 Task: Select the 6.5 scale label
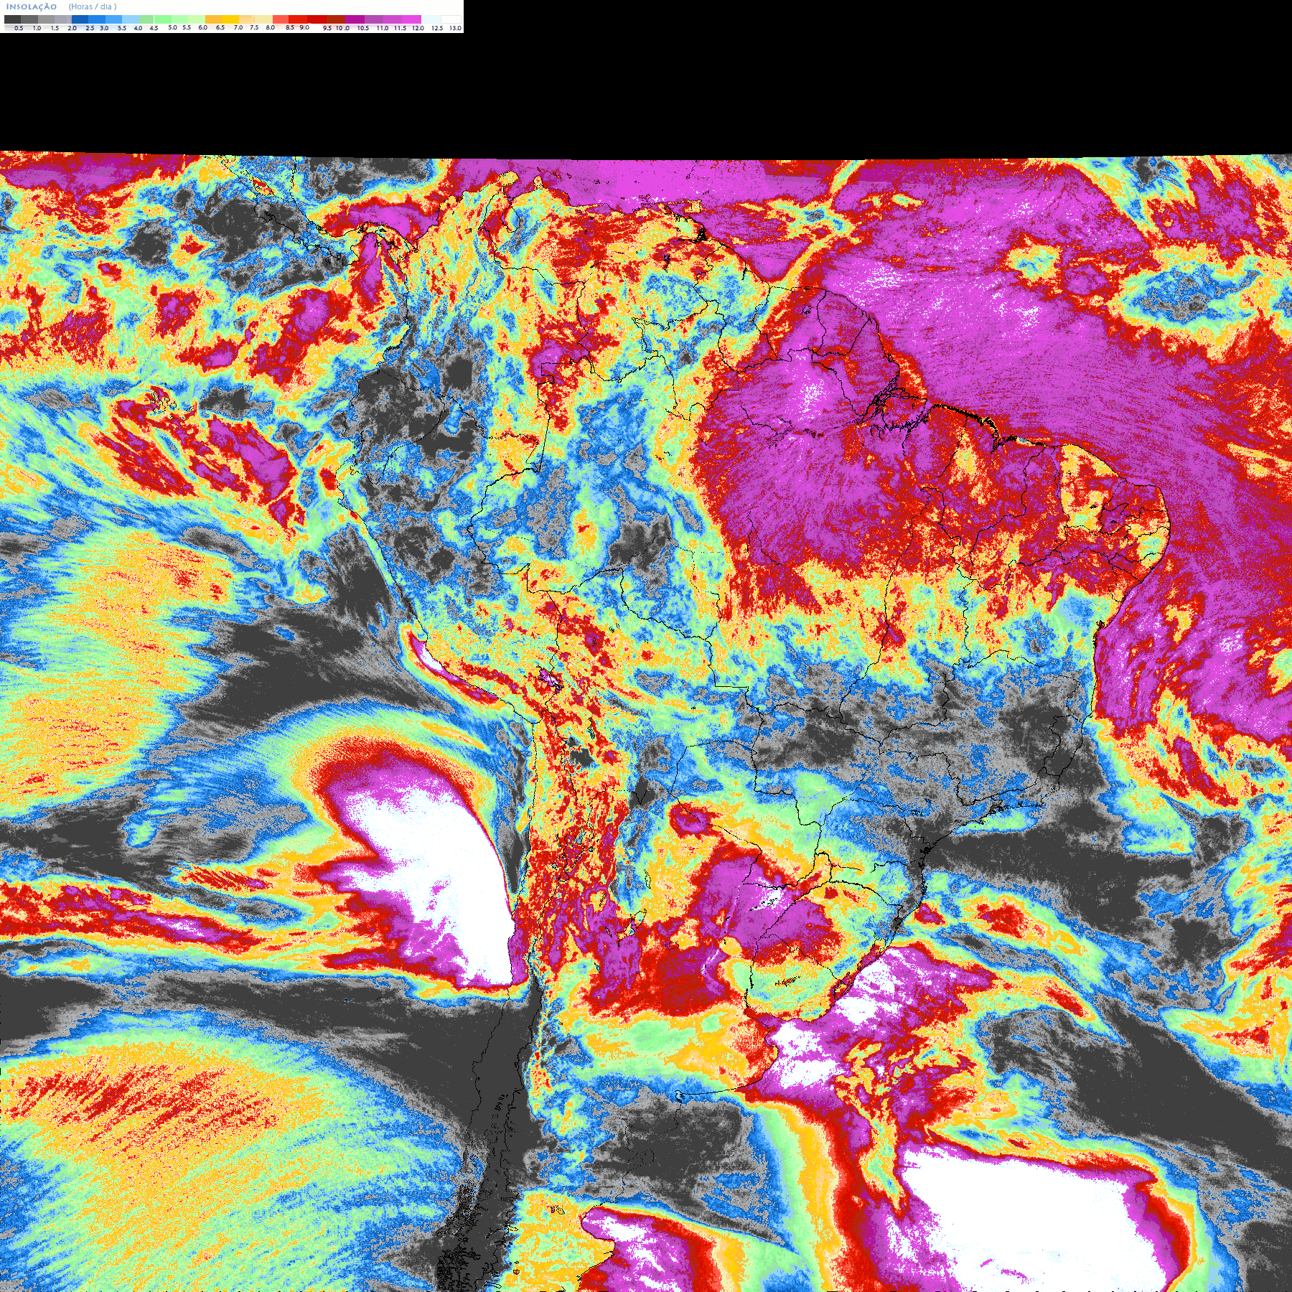[220, 27]
